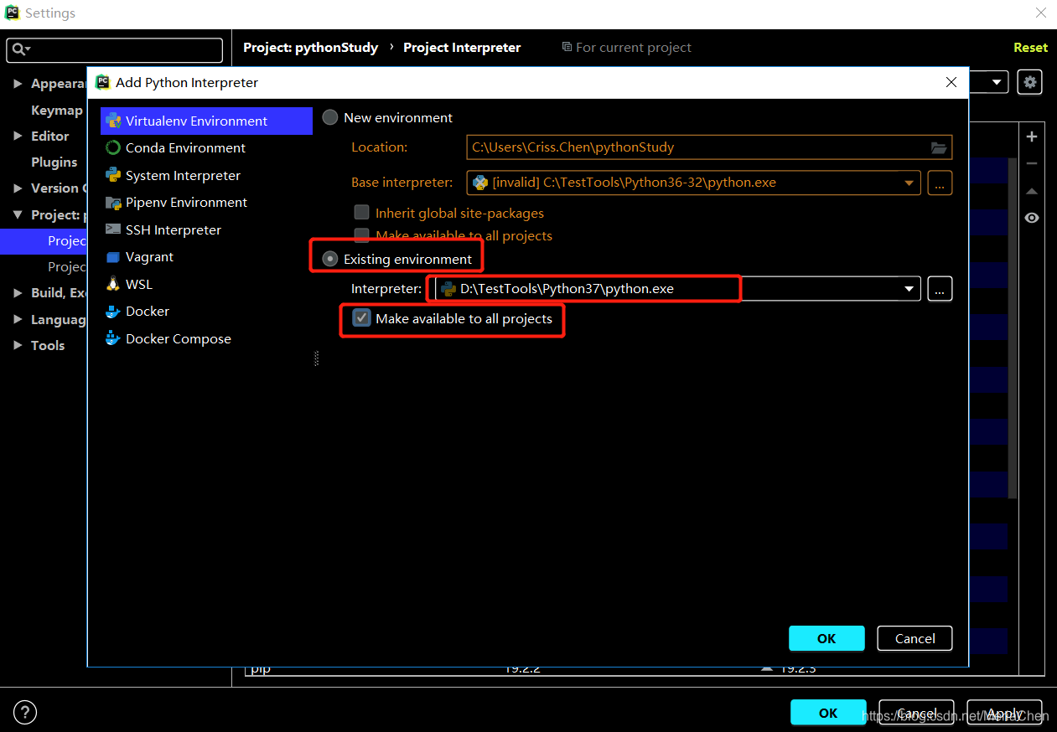Click the upgrade arrow icon in packages sidebar

pyautogui.click(x=1032, y=191)
